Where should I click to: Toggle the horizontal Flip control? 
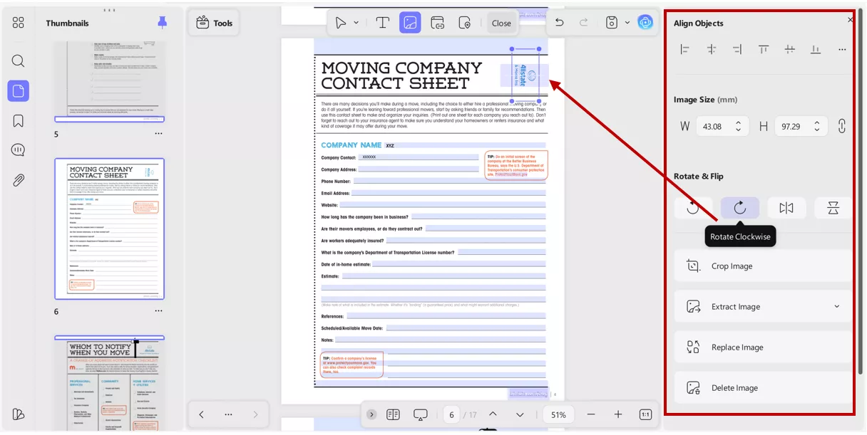(x=786, y=207)
